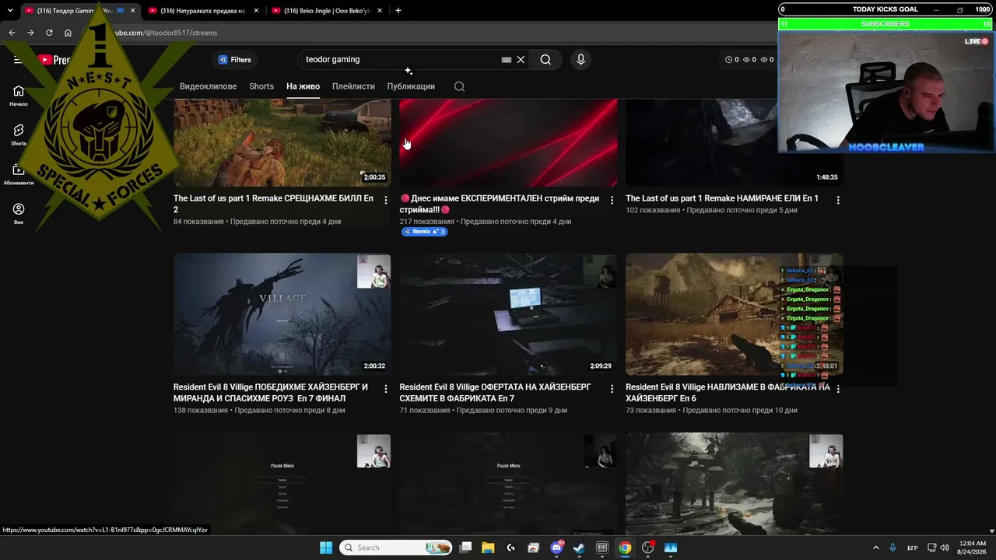996x560 pixels.
Task: Activate voice search microphone
Action: [580, 59]
